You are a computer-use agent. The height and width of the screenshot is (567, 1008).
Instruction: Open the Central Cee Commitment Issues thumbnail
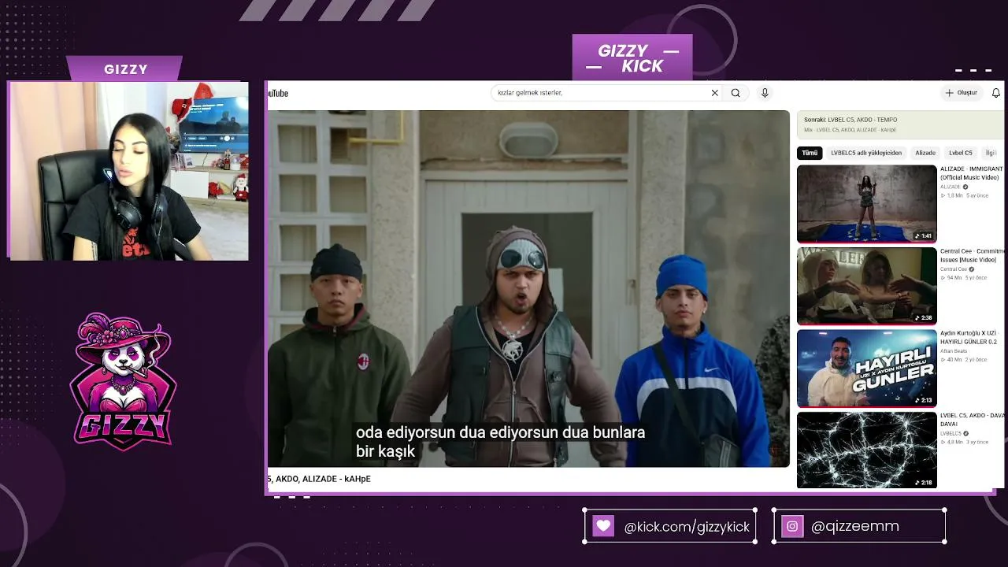[866, 286]
